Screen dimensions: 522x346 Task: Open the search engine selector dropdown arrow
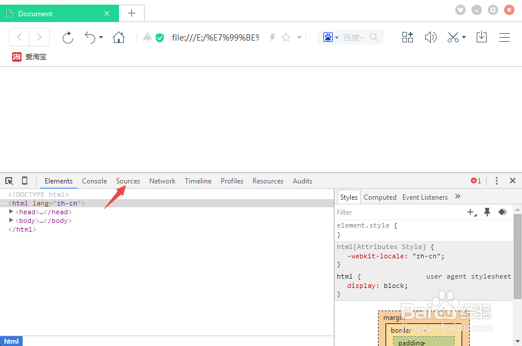(x=337, y=38)
